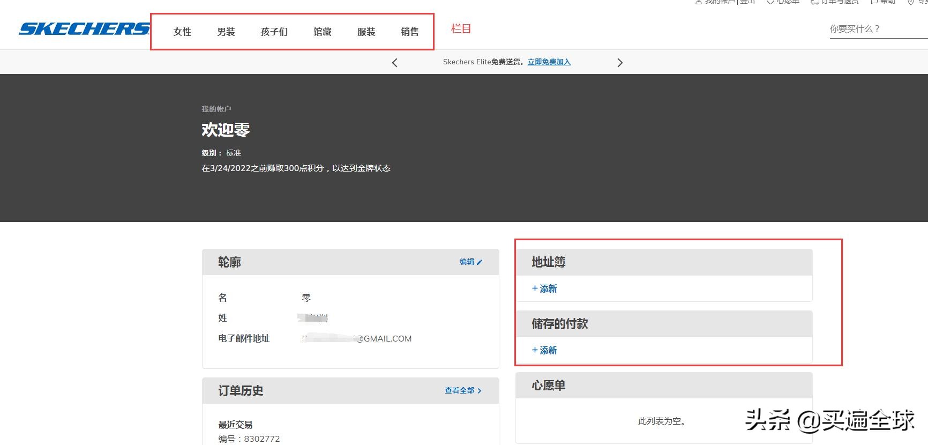
Task: Click the 订单历史 panel header
Action: click(x=350, y=391)
